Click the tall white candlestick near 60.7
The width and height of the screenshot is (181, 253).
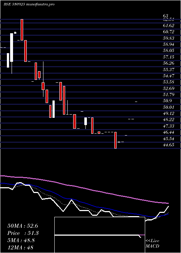12,47
